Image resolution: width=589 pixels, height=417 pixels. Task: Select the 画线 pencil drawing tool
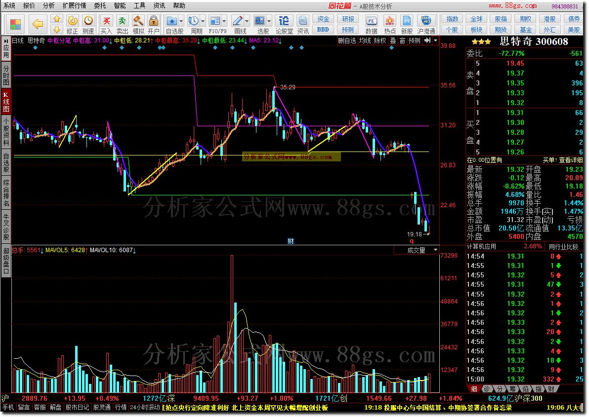click(237, 21)
